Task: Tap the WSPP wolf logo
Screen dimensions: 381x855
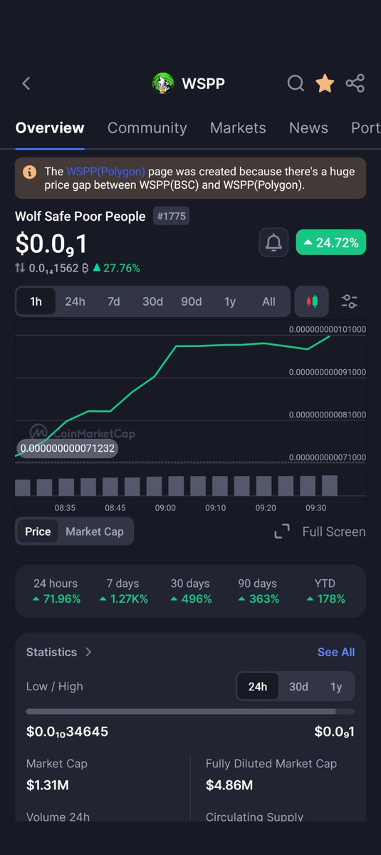Action: (163, 83)
